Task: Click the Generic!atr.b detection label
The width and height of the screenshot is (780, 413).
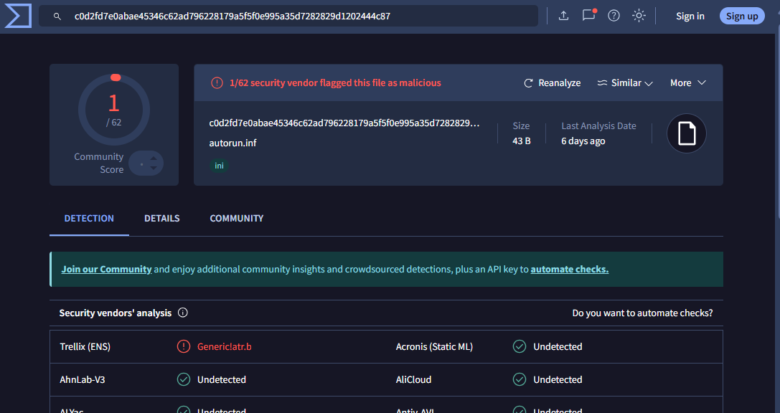Action: coord(225,347)
